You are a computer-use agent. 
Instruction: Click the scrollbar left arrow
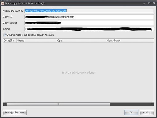click(5, 104)
